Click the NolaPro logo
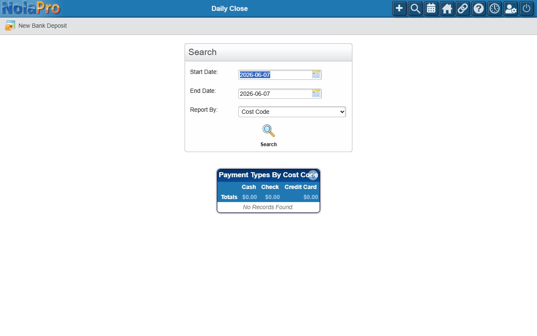This screenshot has width=537, height=336. pyautogui.click(x=31, y=8)
